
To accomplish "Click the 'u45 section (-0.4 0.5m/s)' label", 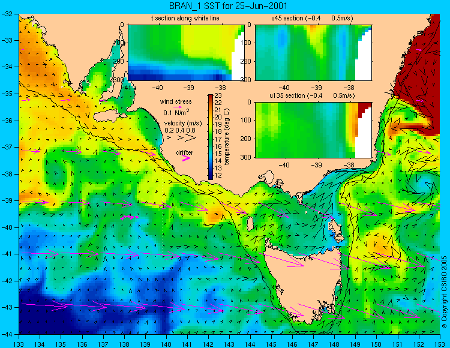I will pos(312,18).
